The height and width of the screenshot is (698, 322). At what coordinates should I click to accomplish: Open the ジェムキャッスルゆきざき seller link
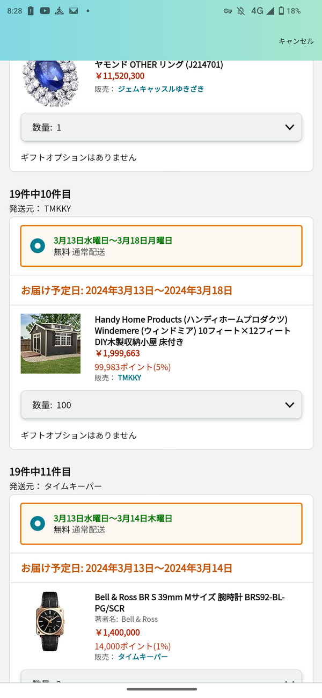point(161,89)
